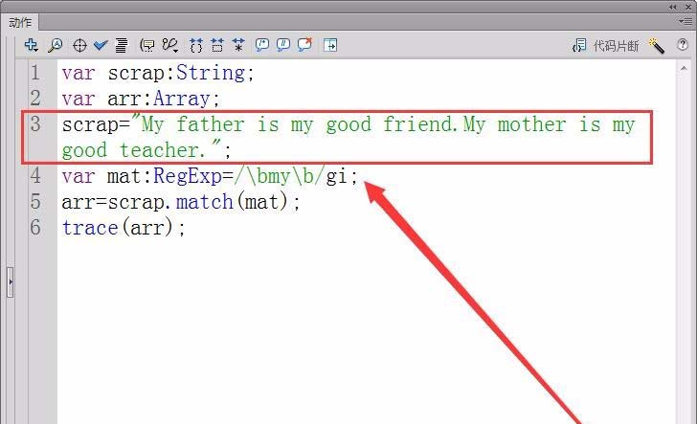697x424 pixels.
Task: Expand the left side pane handle
Action: point(11,282)
